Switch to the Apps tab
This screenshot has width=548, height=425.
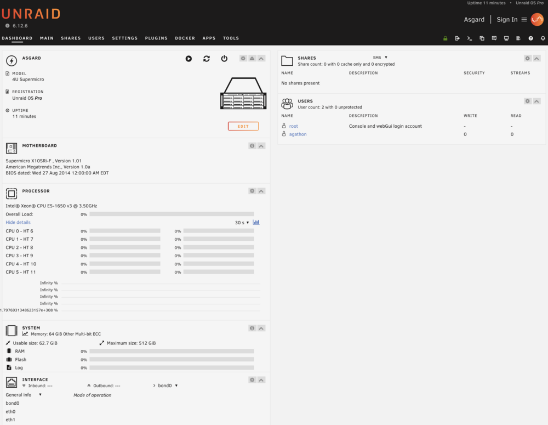[209, 38]
